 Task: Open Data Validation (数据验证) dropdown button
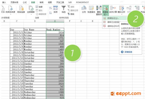point(106,10)
